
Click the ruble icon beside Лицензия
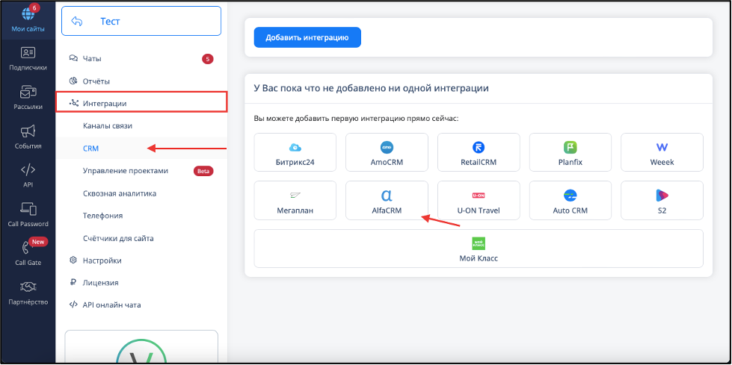[x=73, y=282]
